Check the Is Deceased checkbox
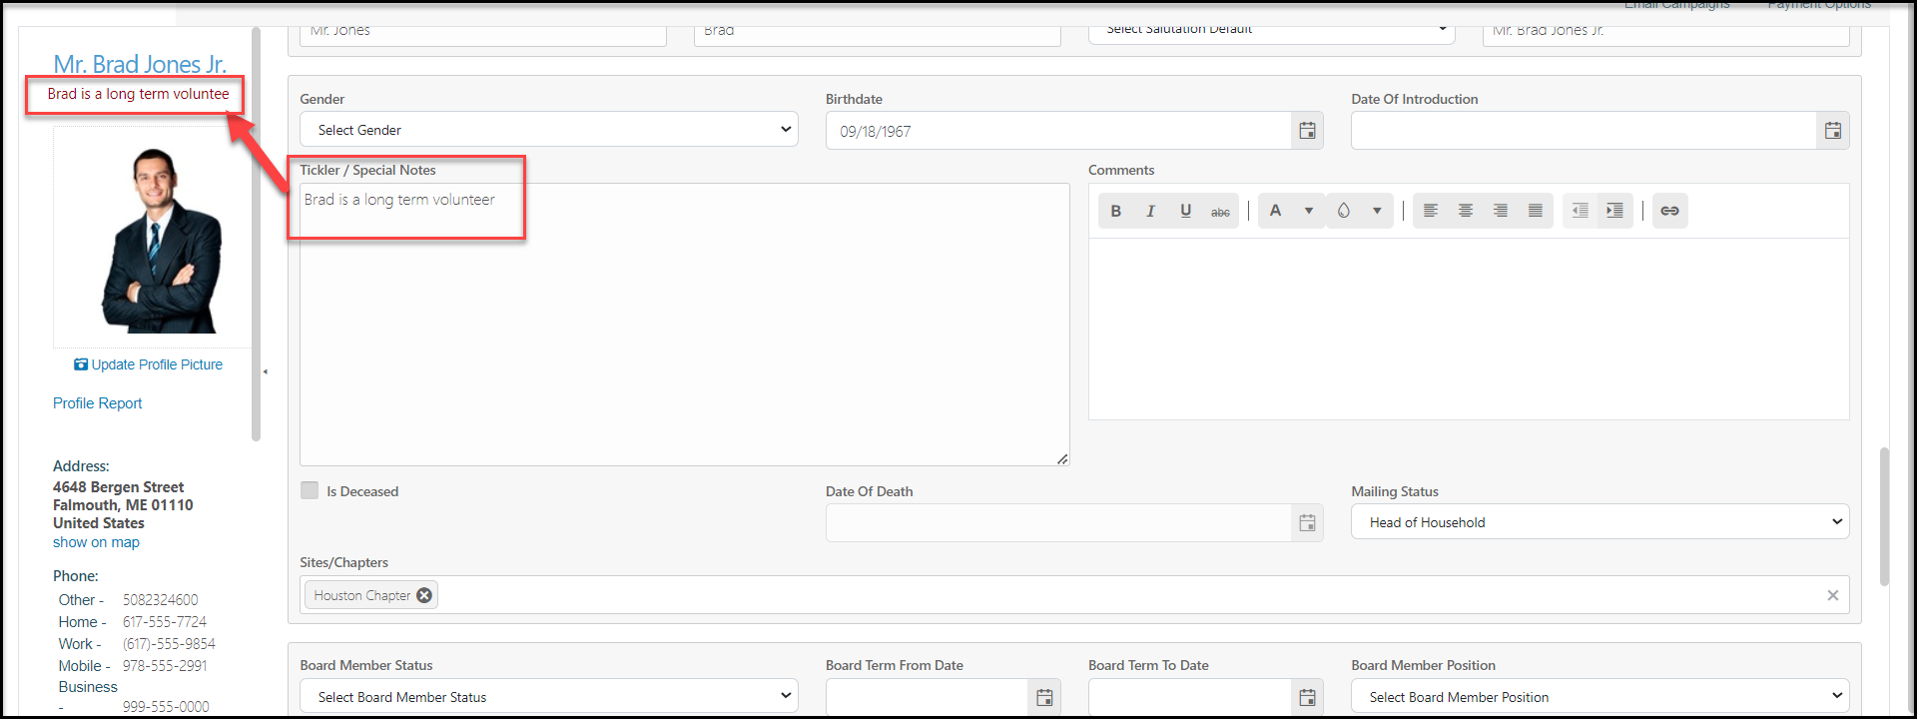The width and height of the screenshot is (1917, 719). 310,490
